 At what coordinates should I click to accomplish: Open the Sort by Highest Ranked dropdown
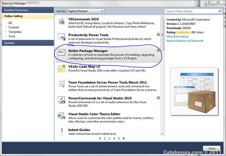tap(86, 11)
